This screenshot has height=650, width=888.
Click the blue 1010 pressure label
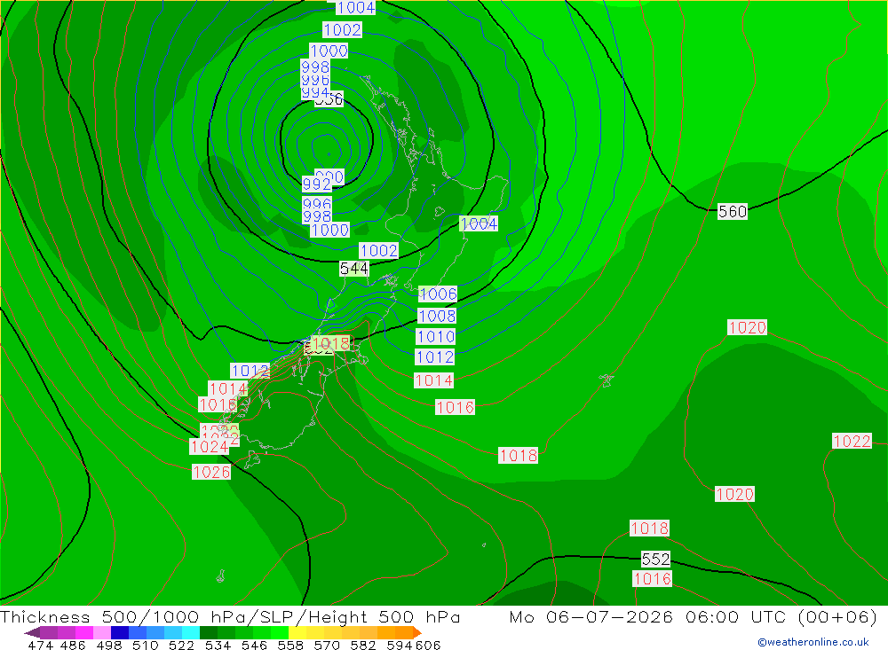[435, 337]
